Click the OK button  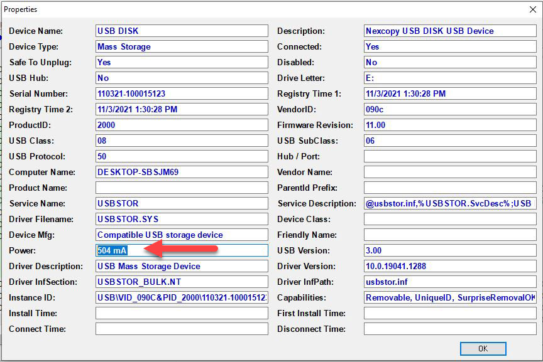point(483,348)
